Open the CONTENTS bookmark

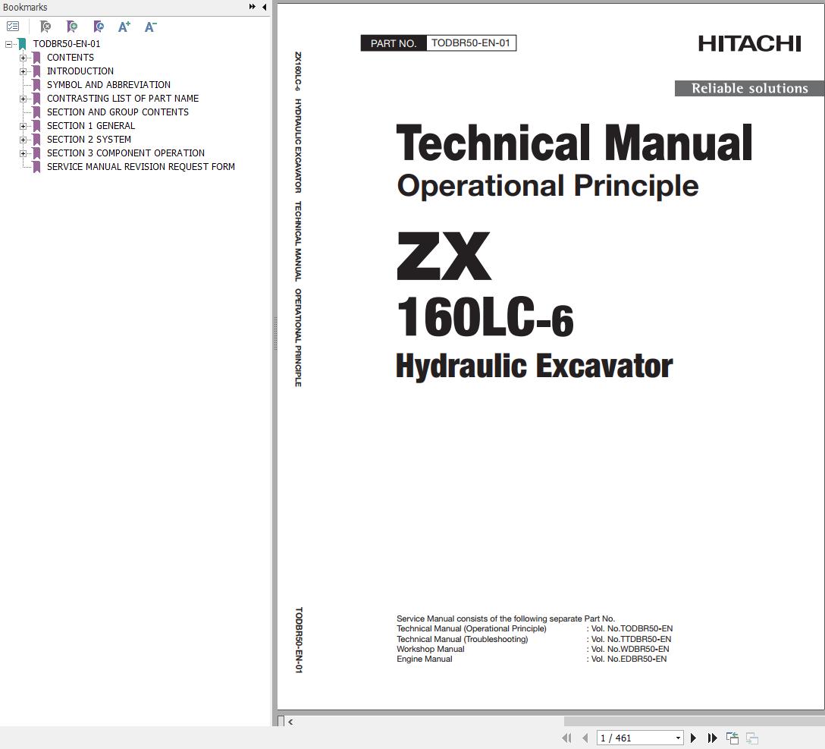[70, 58]
